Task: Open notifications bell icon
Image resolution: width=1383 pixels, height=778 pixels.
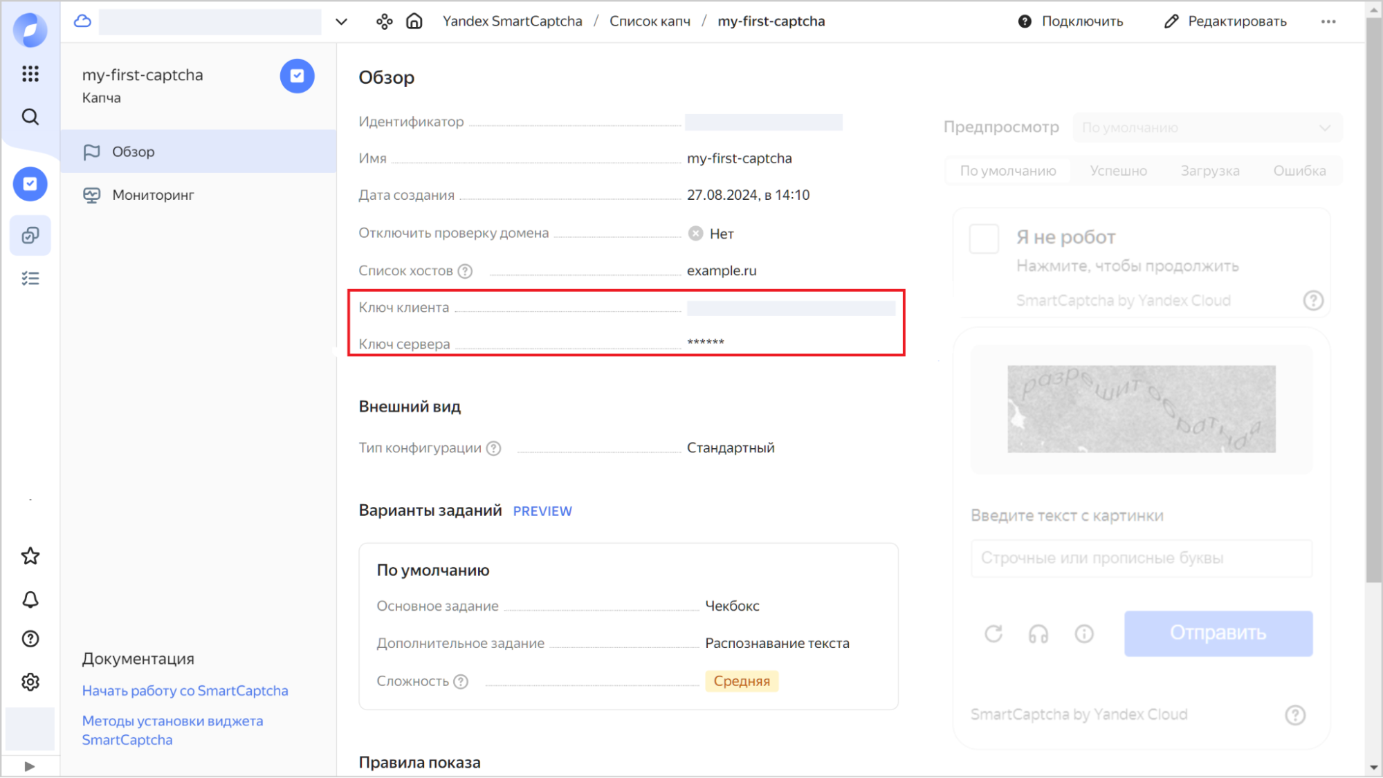Action: click(30, 600)
